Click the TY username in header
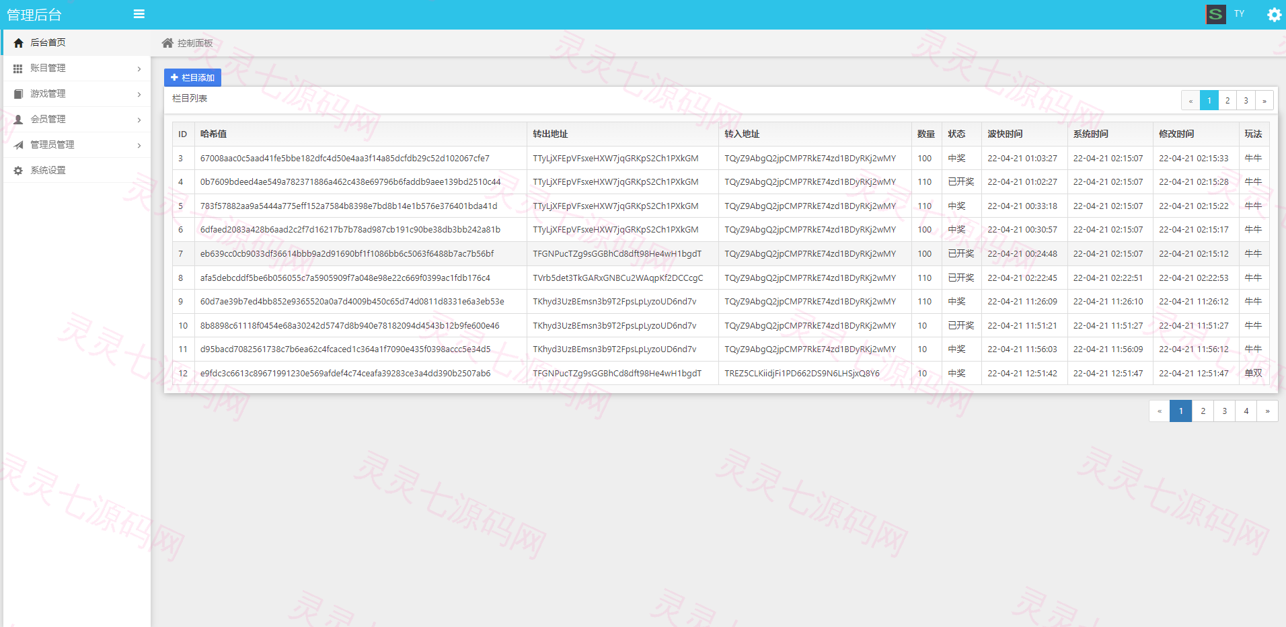Screen dimensions: 1286x627 click(1239, 13)
